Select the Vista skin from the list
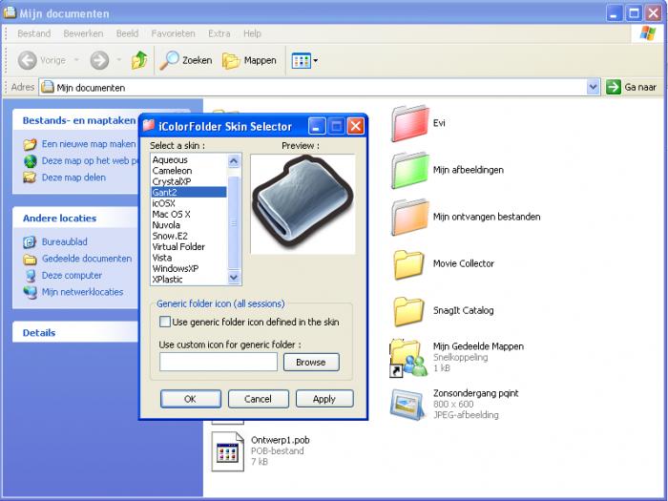 162,258
